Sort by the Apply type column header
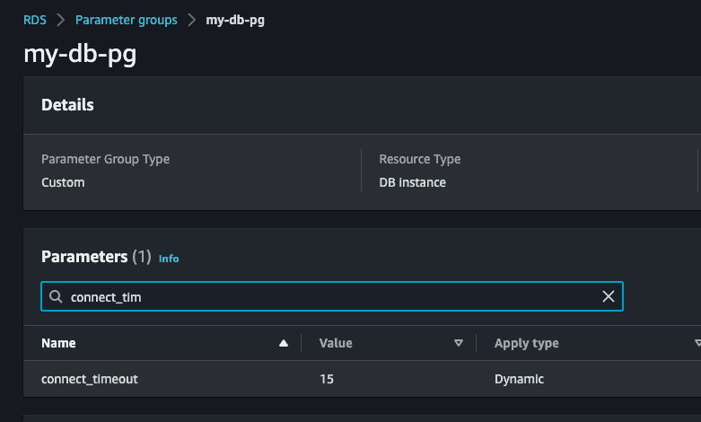 pos(526,343)
